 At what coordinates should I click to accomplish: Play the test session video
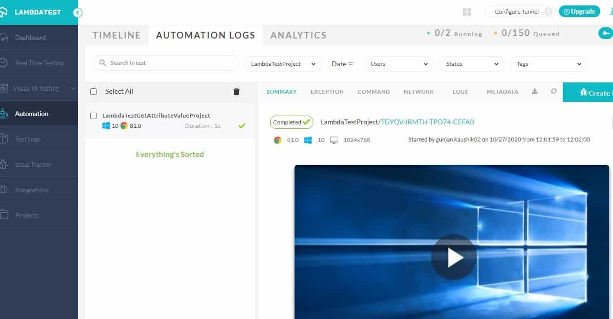coord(454,257)
